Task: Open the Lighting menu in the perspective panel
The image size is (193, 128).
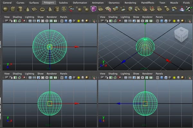Action: coord(125,17)
